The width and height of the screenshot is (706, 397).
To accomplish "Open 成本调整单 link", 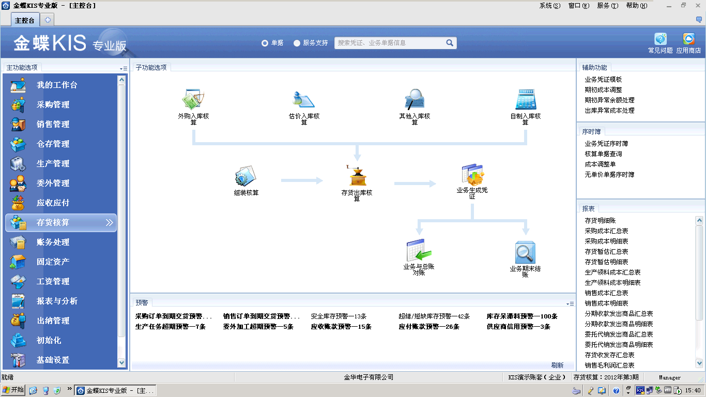I will [600, 164].
